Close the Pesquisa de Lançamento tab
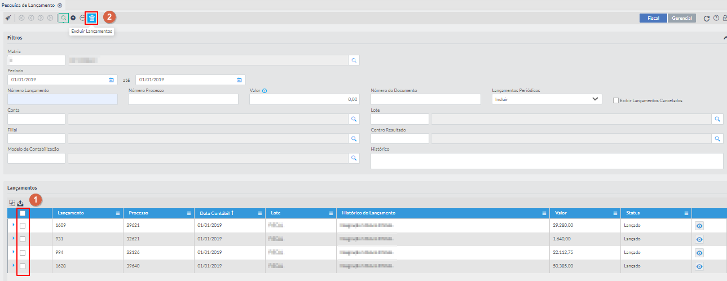The image size is (727, 281). tap(60, 5)
